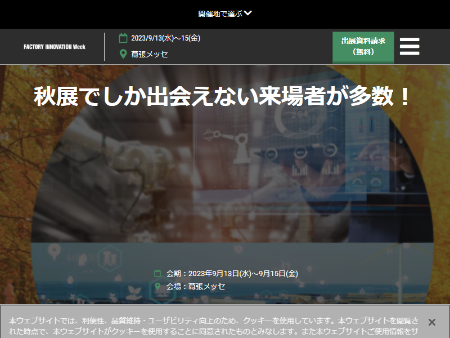Open the hamburger navigation menu
Image resolution: width=450 pixels, height=338 pixels.
pyautogui.click(x=409, y=46)
